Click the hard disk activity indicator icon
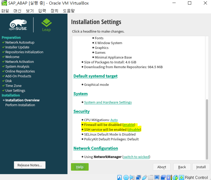 click(x=119, y=177)
